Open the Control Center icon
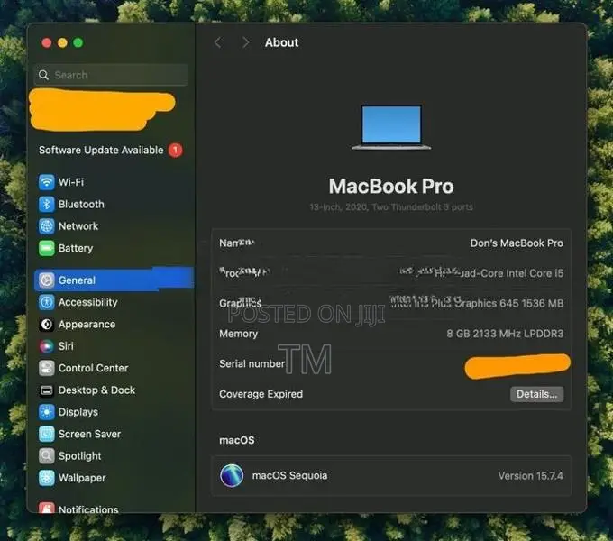 47,368
